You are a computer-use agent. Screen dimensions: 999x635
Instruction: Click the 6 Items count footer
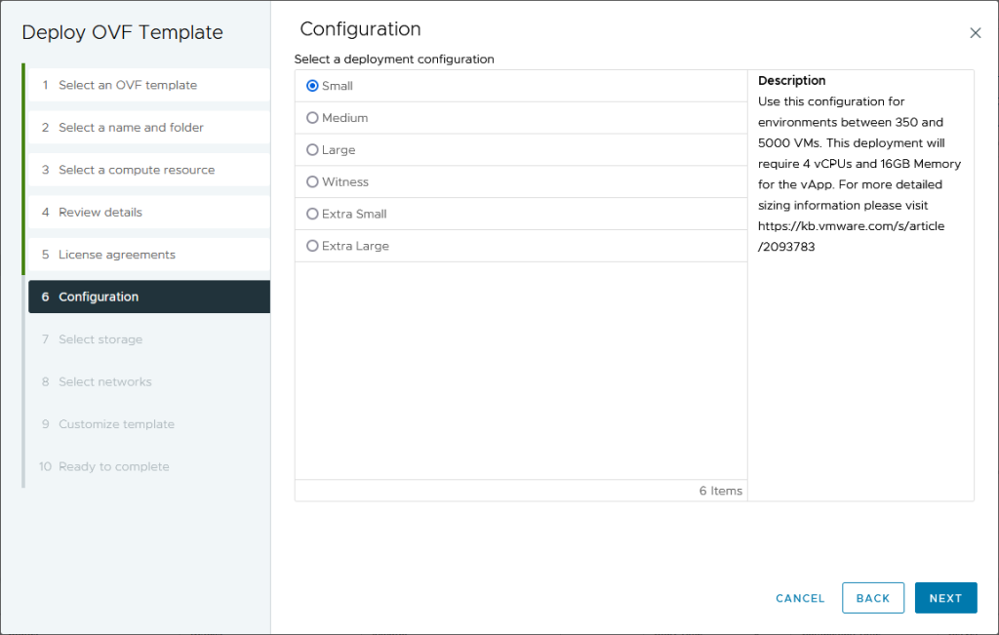pos(721,491)
